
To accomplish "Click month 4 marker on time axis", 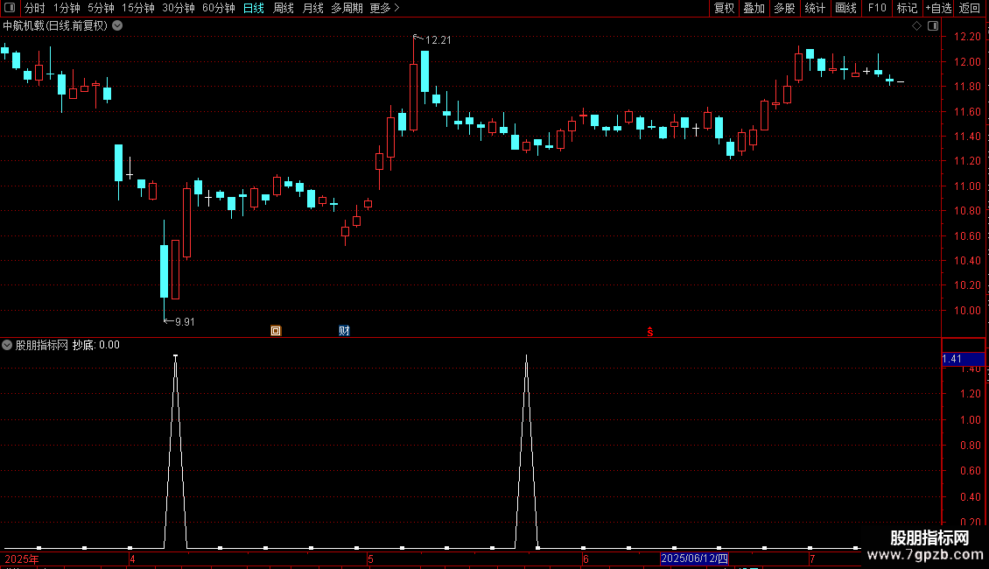I will tap(132, 558).
